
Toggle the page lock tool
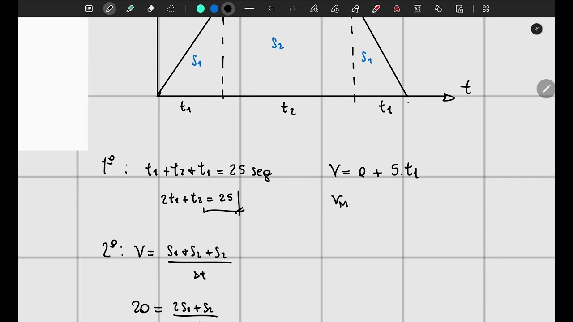coord(459,8)
